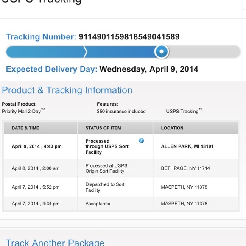Select the April 8, 2014 2:00 am row
Viewport: 246px width, 246px height.
click(x=120, y=168)
